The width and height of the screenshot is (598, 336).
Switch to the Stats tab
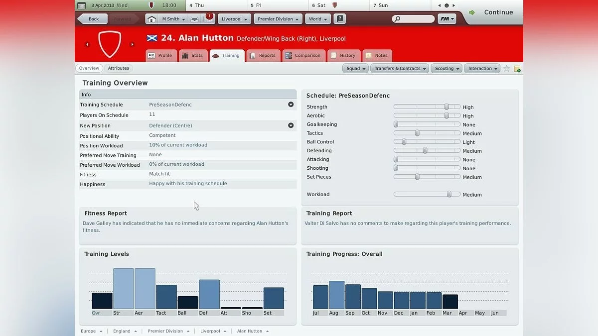[193, 56]
